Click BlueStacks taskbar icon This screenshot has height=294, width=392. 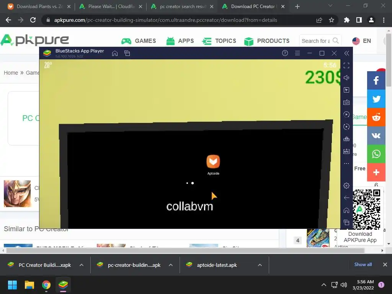click(x=63, y=285)
